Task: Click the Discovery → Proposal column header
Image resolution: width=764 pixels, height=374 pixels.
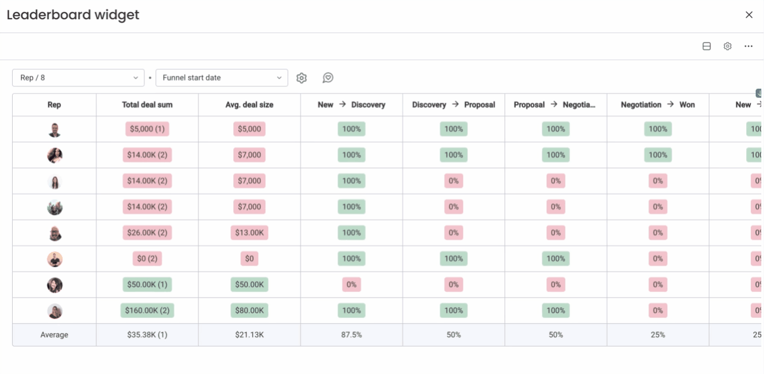Action: click(453, 105)
